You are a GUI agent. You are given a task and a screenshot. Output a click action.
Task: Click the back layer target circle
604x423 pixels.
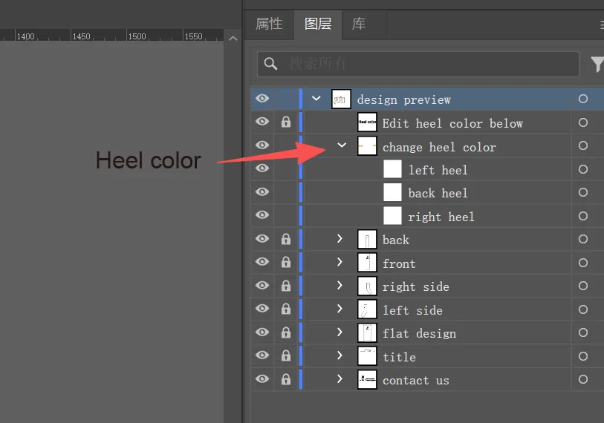tap(582, 239)
